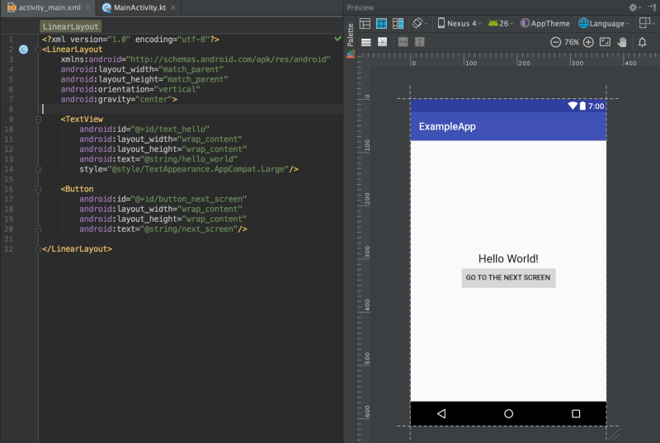Image resolution: width=660 pixels, height=443 pixels.
Task: Open the Palette side tab
Action: pyautogui.click(x=350, y=35)
